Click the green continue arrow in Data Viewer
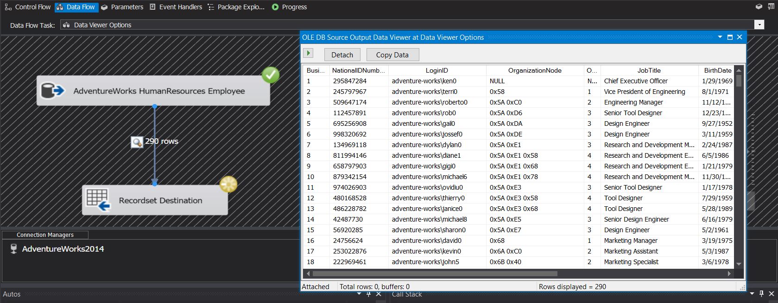 tap(308, 53)
